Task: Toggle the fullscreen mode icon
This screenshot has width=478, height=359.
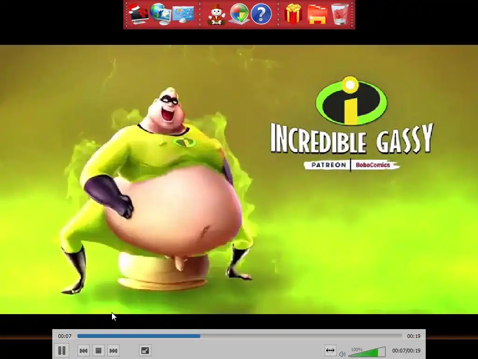Action: pos(145,351)
